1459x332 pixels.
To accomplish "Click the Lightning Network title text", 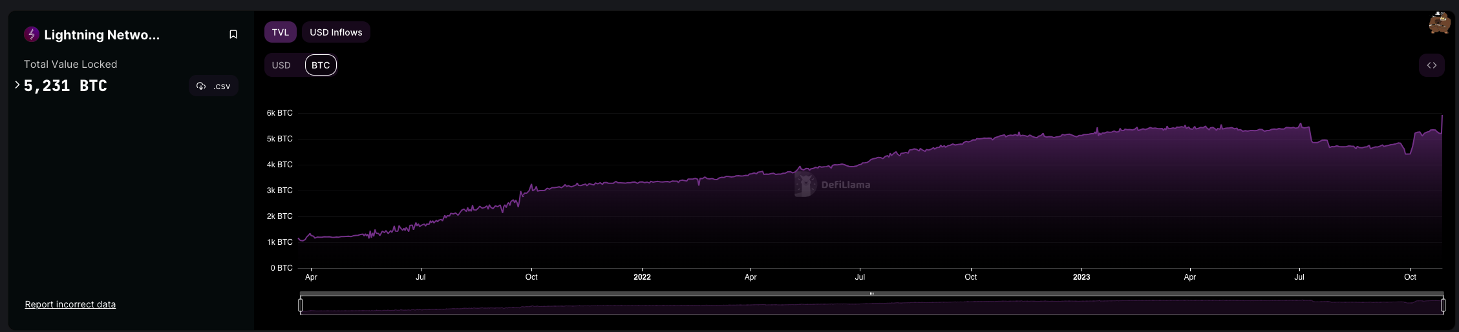I will tap(101, 35).
